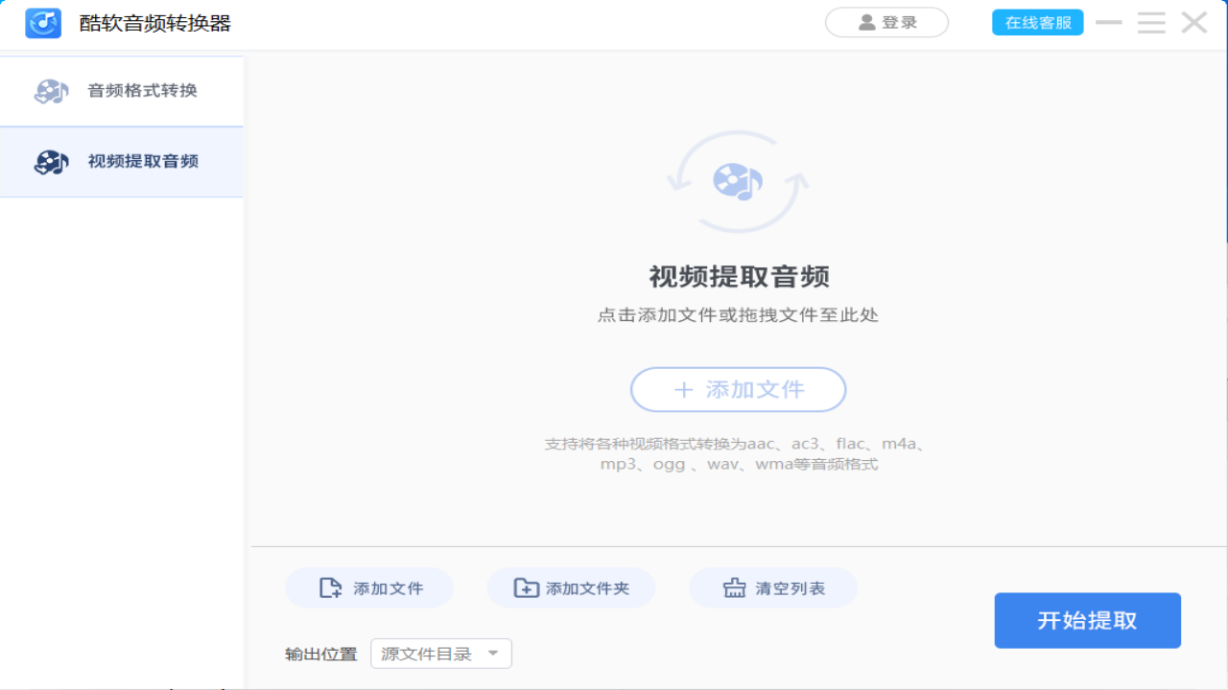This screenshot has height=690, width=1228.
Task: Switch to the 音频格式转换 tab
Action: (x=122, y=90)
